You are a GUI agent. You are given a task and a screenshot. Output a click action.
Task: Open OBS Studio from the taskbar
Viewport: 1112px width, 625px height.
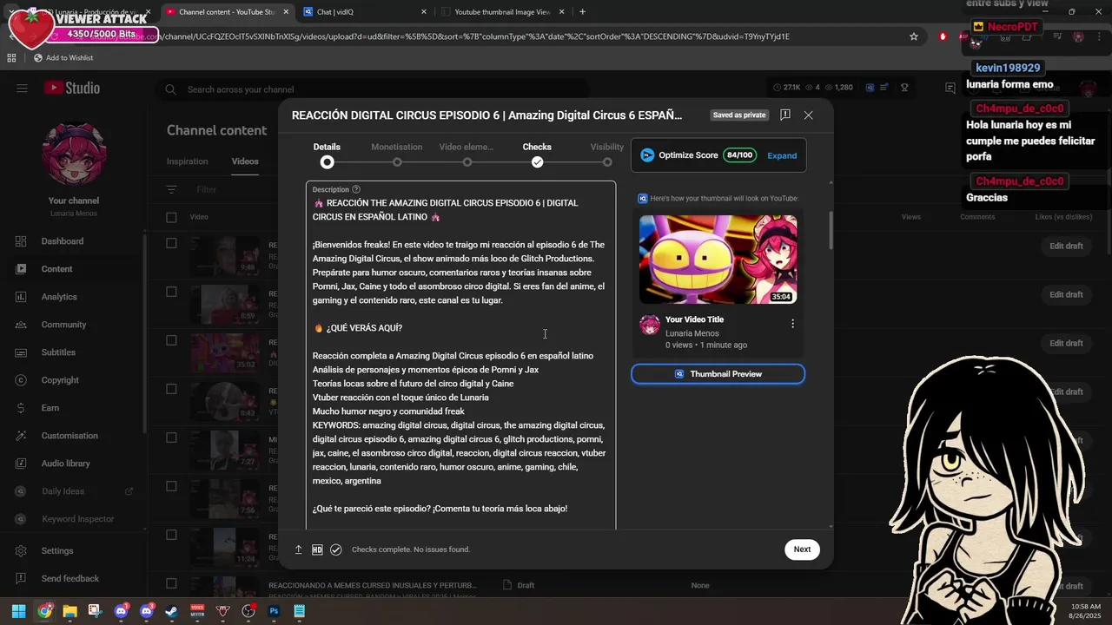click(x=248, y=611)
